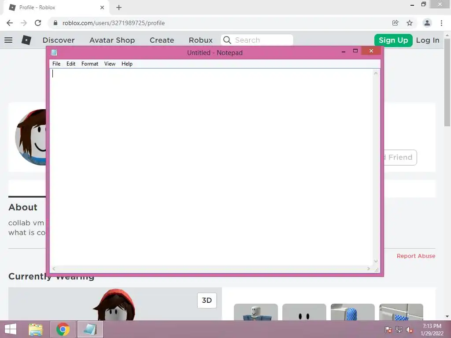The width and height of the screenshot is (451, 338).
Task: Click the green Sign Up button
Action: pyautogui.click(x=393, y=40)
